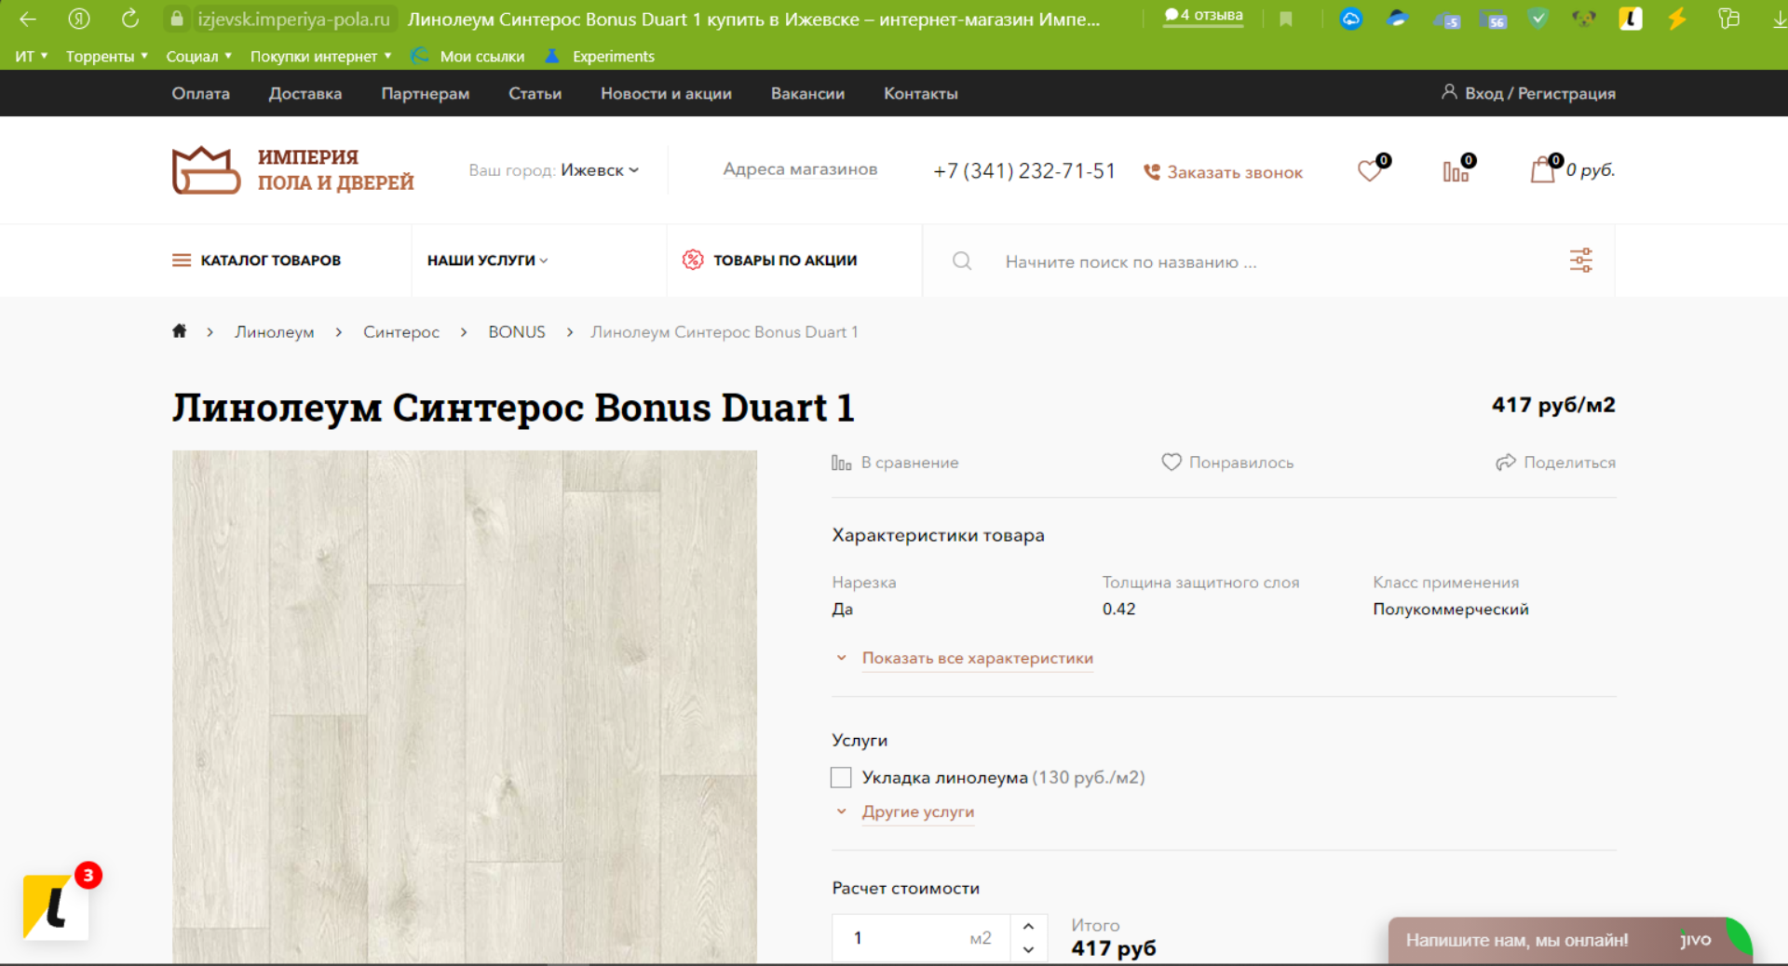
Task: Open the Experiments bookmark
Action: coord(600,57)
